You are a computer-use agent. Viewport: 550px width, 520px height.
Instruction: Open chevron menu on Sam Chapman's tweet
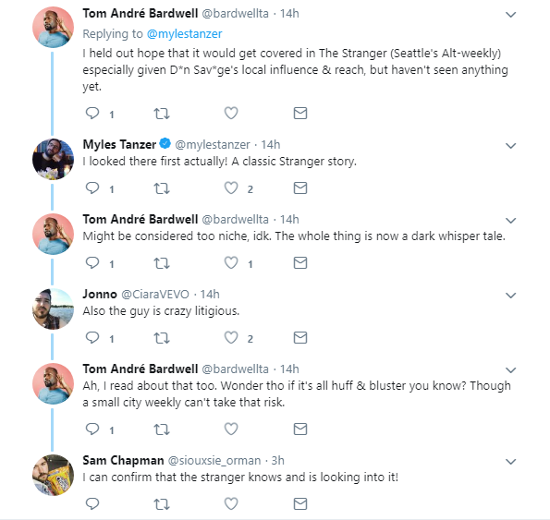pyautogui.click(x=510, y=461)
